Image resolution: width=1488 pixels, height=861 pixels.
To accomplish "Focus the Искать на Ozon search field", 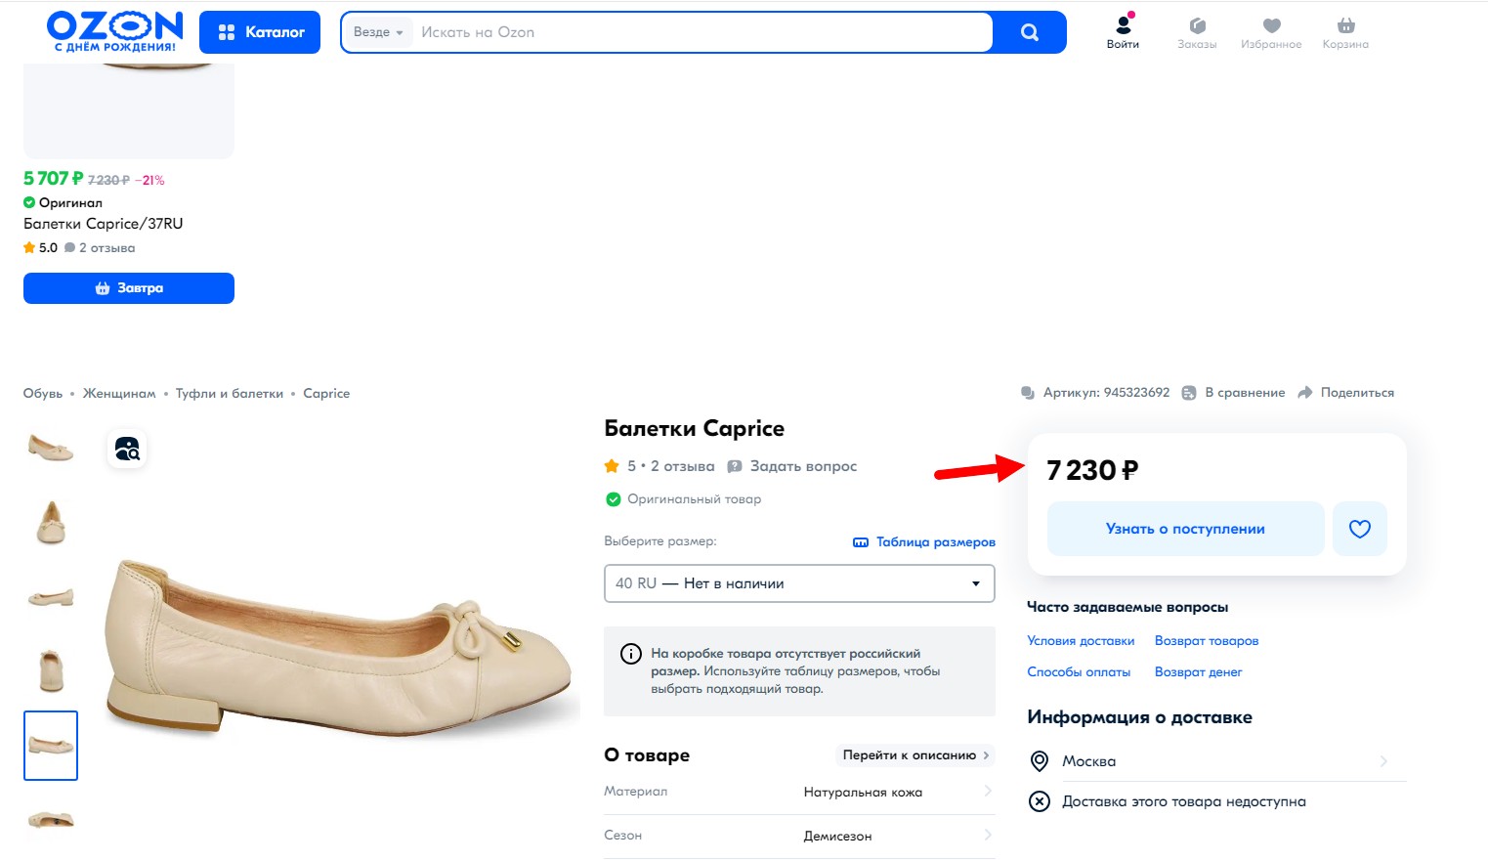I will pyautogui.click(x=701, y=32).
